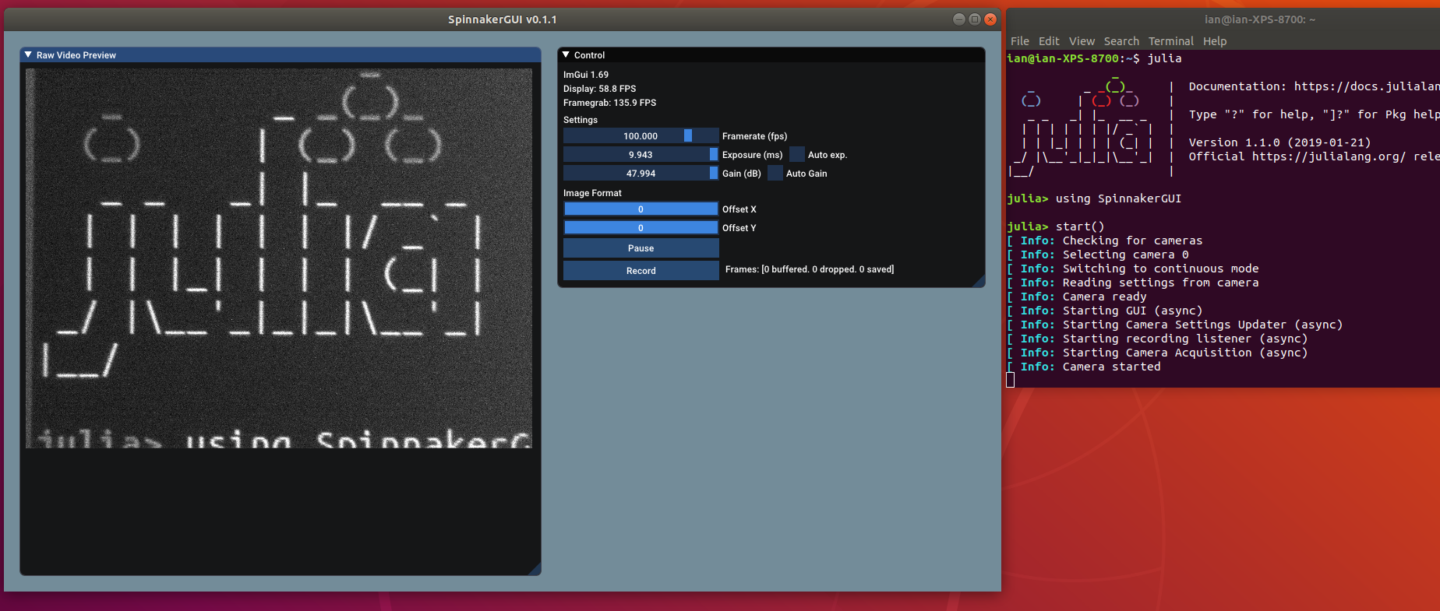
Task: Start recording with the Record button
Action: pyautogui.click(x=641, y=271)
